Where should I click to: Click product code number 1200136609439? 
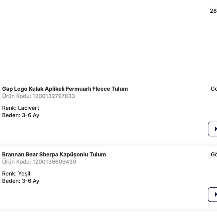pos(54,162)
